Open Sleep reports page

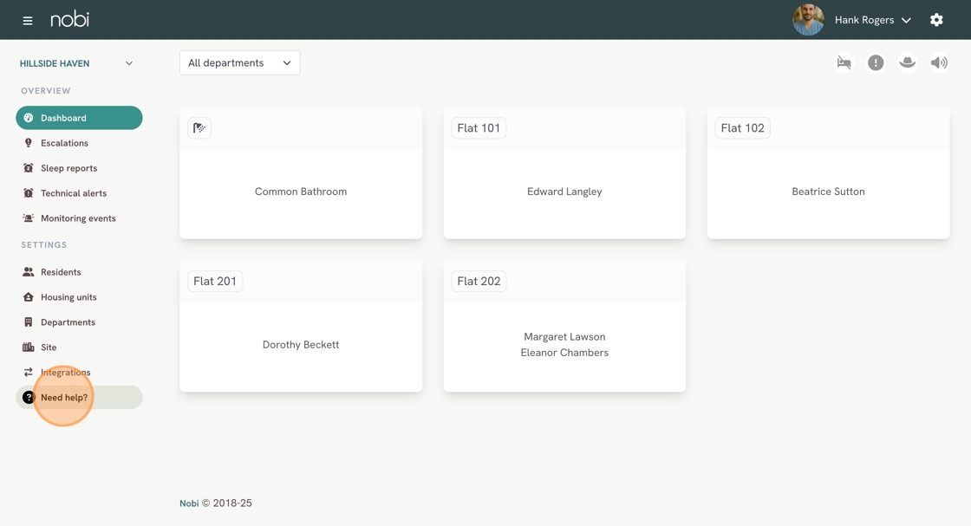click(68, 168)
